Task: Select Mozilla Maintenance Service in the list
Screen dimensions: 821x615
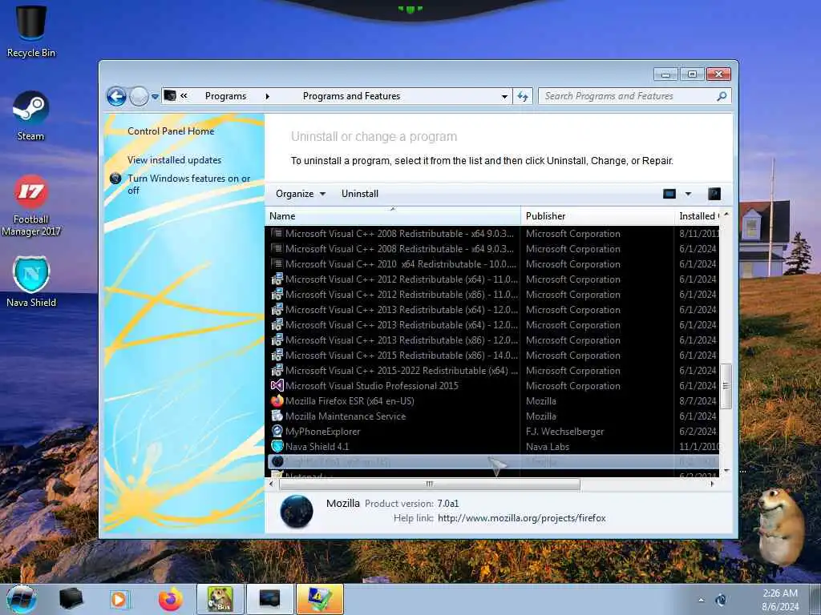Action: 492,416
